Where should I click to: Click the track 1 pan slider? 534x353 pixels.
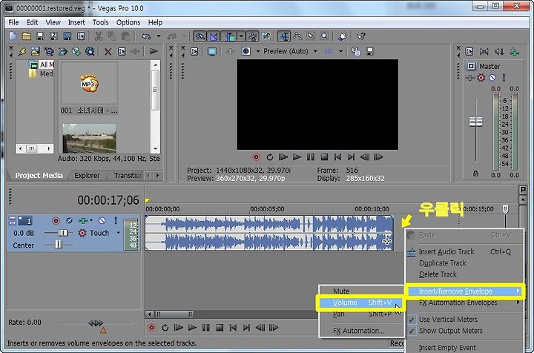(59, 245)
